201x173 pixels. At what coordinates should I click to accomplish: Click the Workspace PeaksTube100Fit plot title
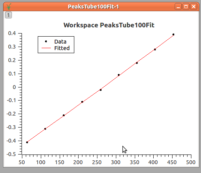[109, 25]
